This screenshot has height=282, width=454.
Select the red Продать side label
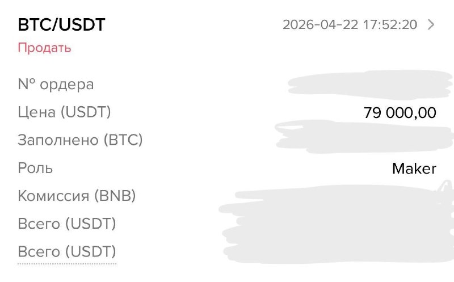44,48
